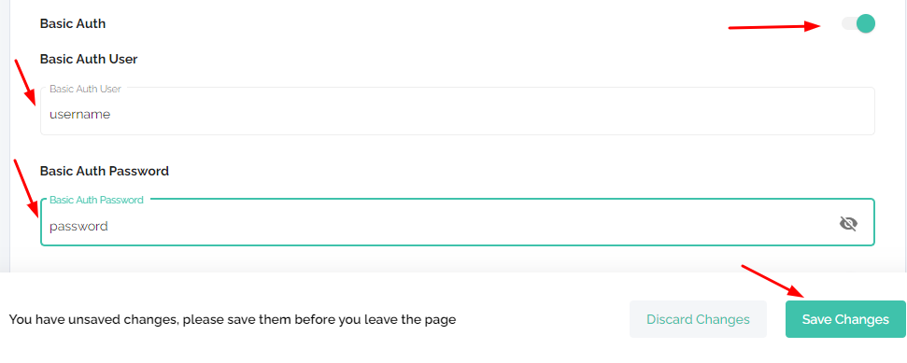Disable the Basic Auth switch
This screenshot has height=363, width=907.
tap(857, 23)
